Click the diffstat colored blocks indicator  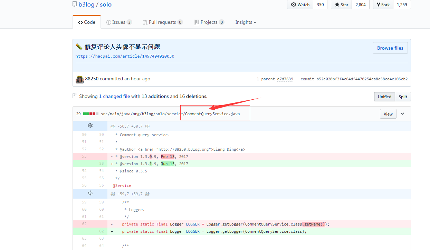(91, 114)
